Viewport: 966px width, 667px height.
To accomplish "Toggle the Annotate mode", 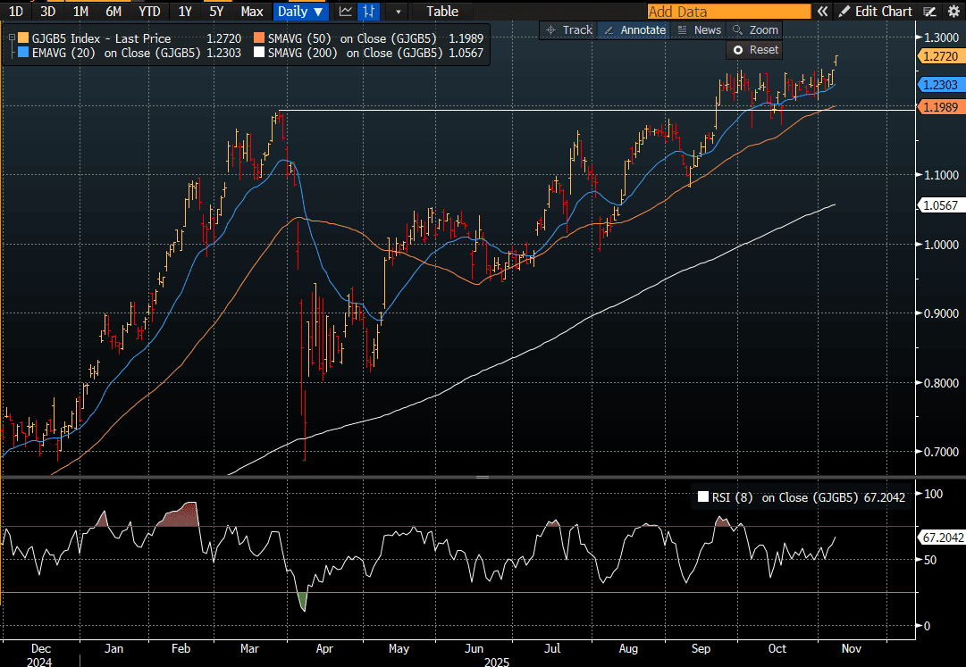I will pyautogui.click(x=635, y=29).
